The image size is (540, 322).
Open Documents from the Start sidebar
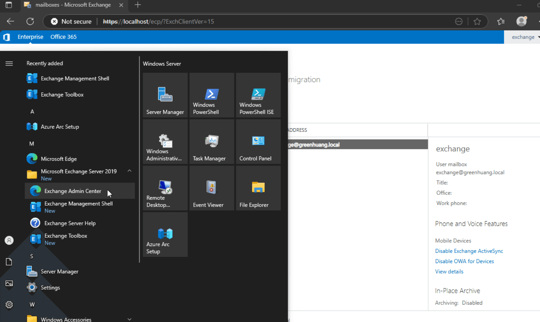pyautogui.click(x=9, y=262)
